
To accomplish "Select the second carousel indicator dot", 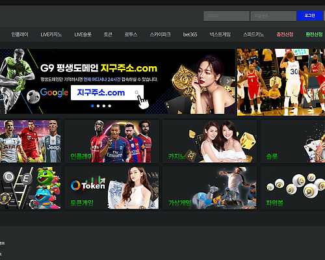I will click(98, 106).
